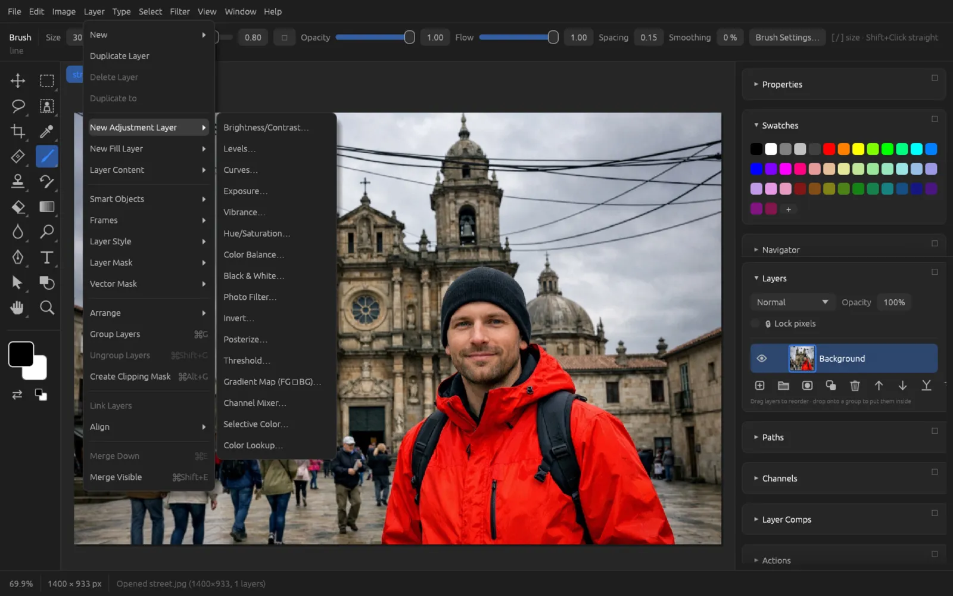Pick the red swatch color

(829, 149)
